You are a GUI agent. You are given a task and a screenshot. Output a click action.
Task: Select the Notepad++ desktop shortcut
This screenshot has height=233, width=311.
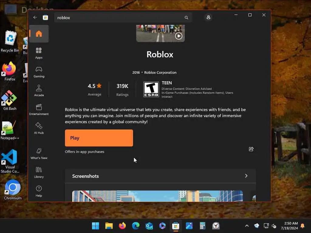click(x=10, y=130)
